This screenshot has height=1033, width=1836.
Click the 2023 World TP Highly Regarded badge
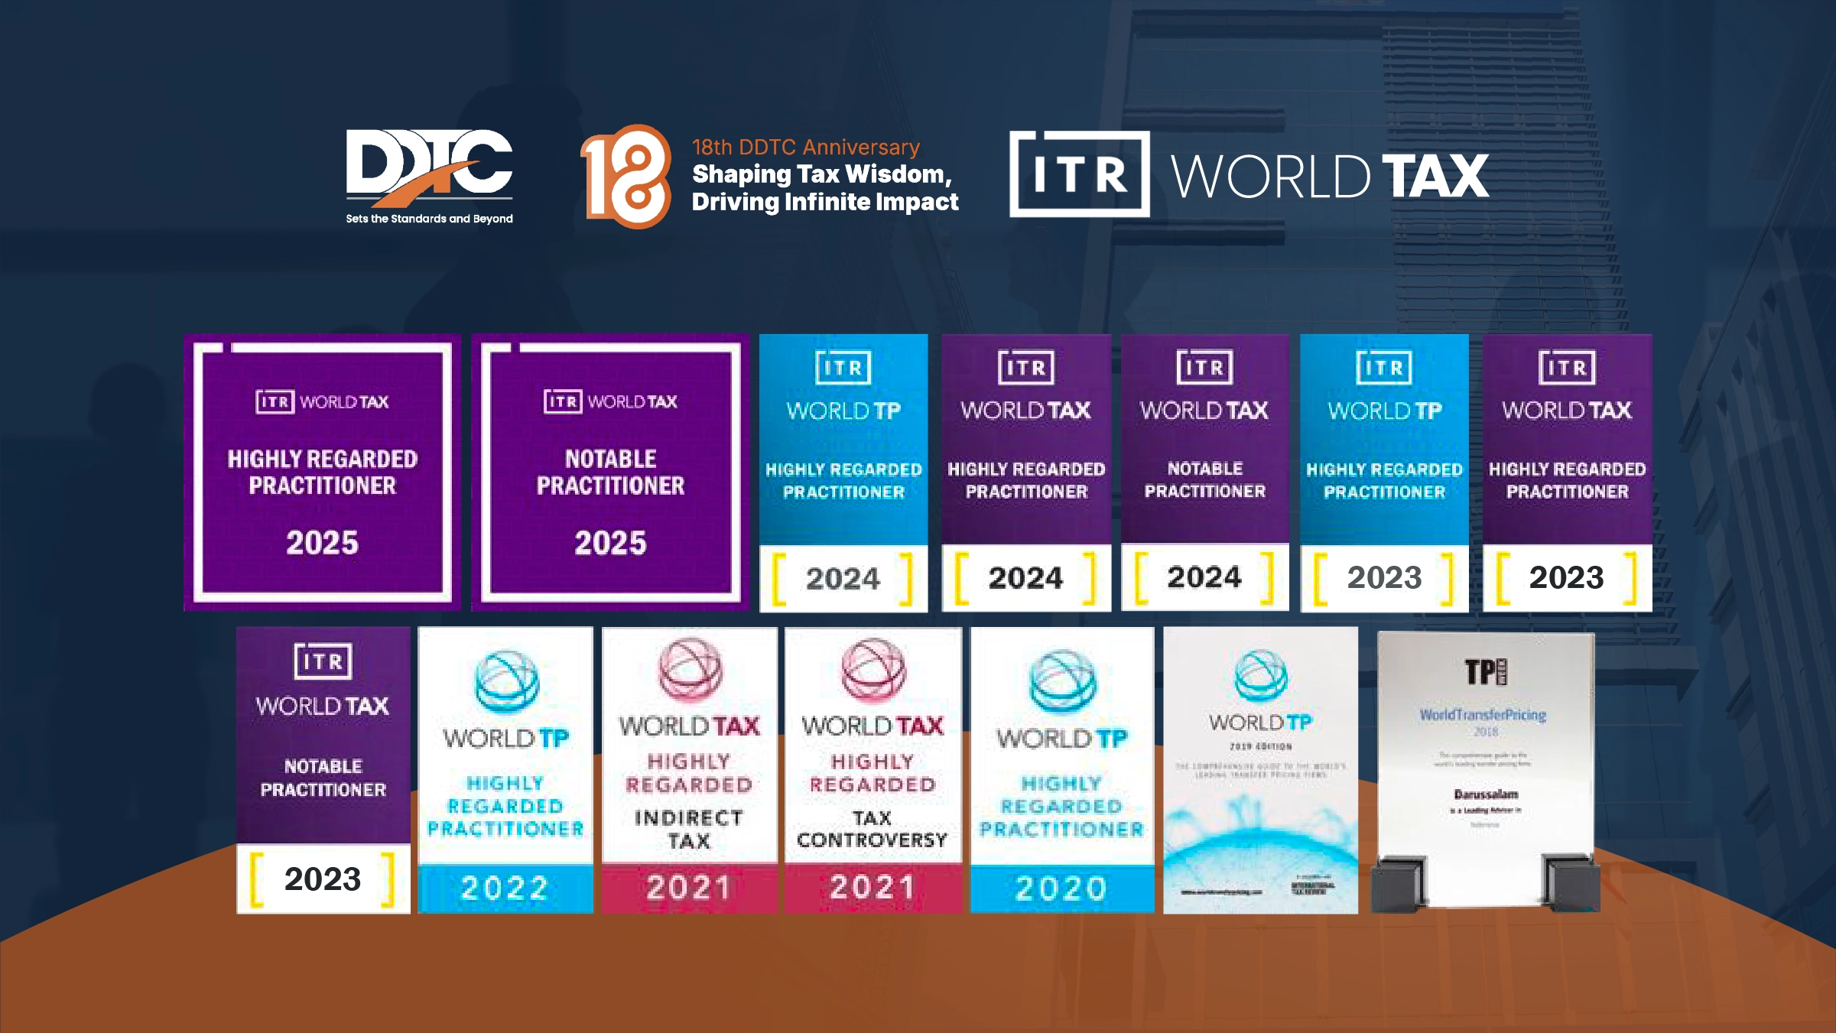click(x=1384, y=470)
